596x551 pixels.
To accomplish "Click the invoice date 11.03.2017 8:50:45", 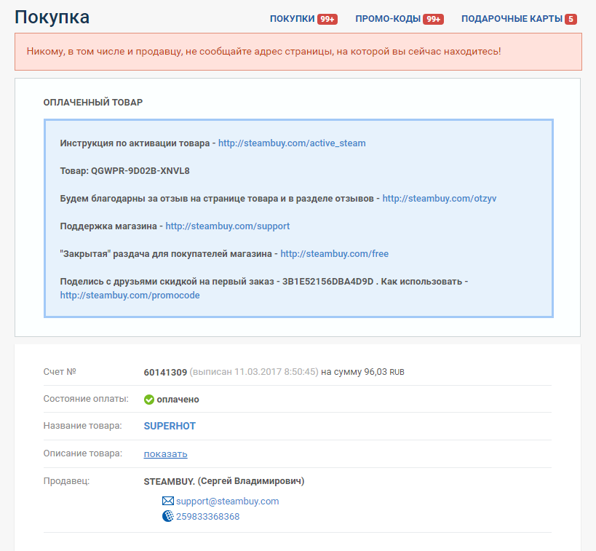I will coord(275,371).
